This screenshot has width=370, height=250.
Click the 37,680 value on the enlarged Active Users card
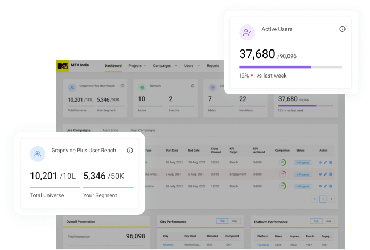257,54
